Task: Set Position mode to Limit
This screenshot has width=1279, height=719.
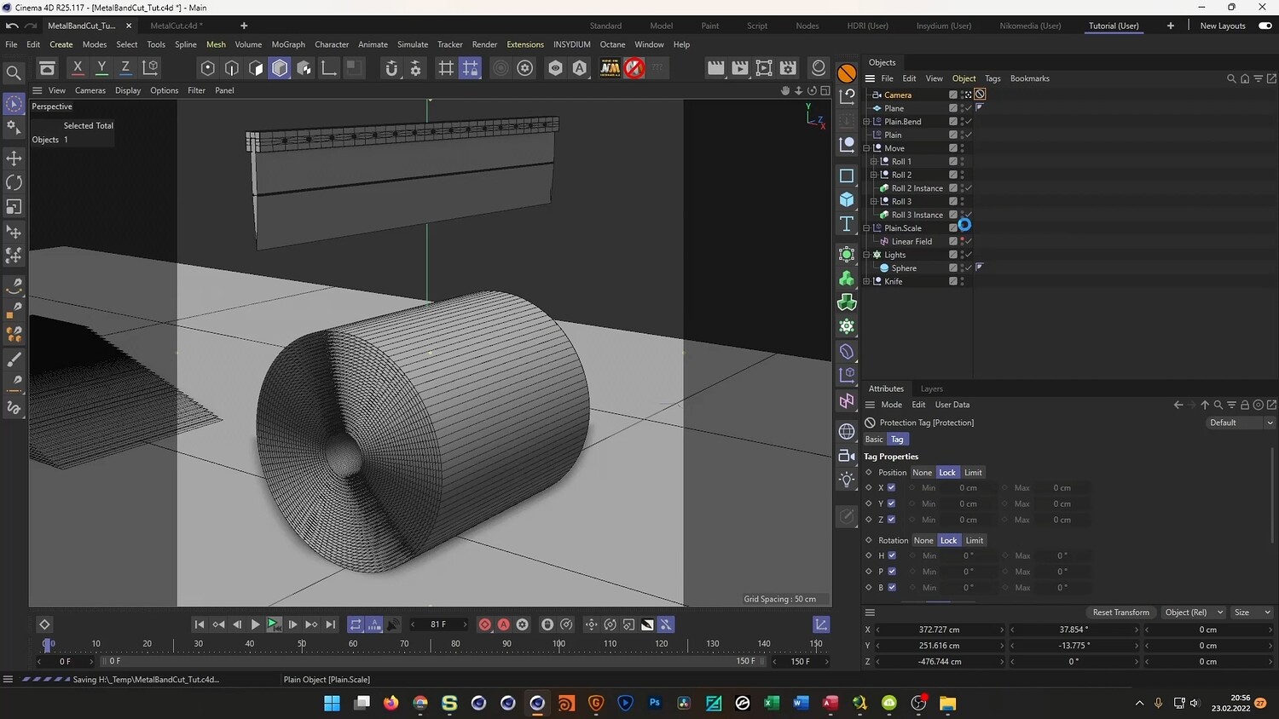Action: (973, 473)
